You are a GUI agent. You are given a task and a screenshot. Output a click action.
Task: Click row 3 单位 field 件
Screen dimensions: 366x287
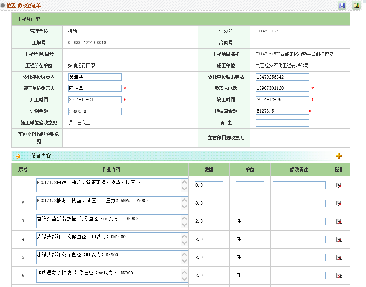[250, 221]
